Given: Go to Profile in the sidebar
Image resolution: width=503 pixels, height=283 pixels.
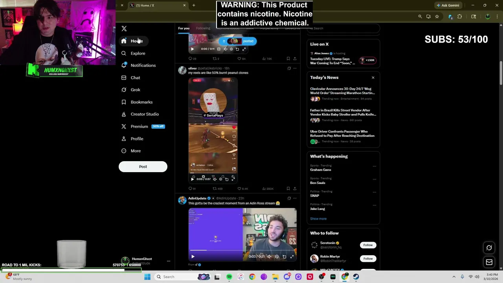Looking at the screenshot, I should [x=132, y=138].
